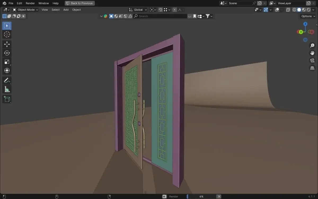Click the bookmark icon next to search
Screen dimensions: 318x199
coord(195,16)
